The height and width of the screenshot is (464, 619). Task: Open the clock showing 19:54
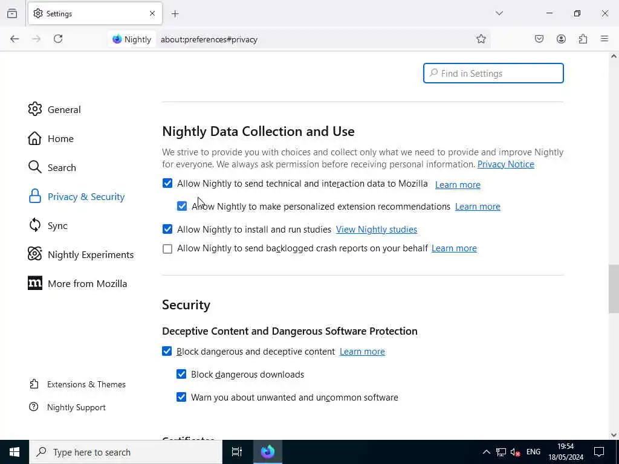pos(566,452)
